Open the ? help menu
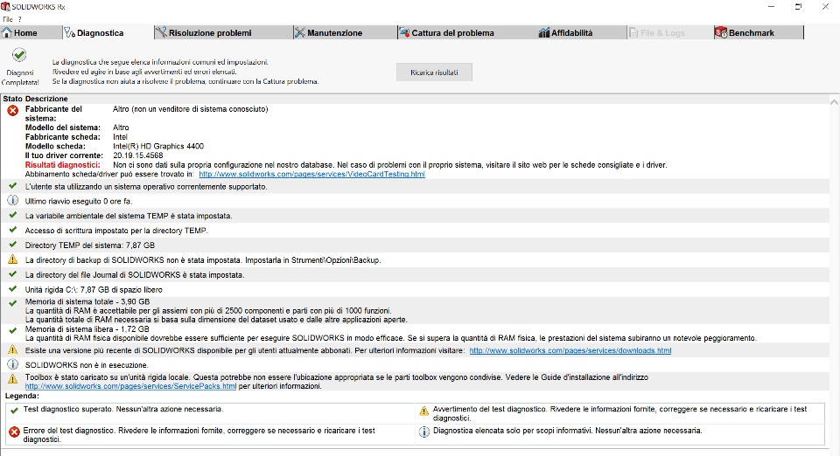 (20, 19)
